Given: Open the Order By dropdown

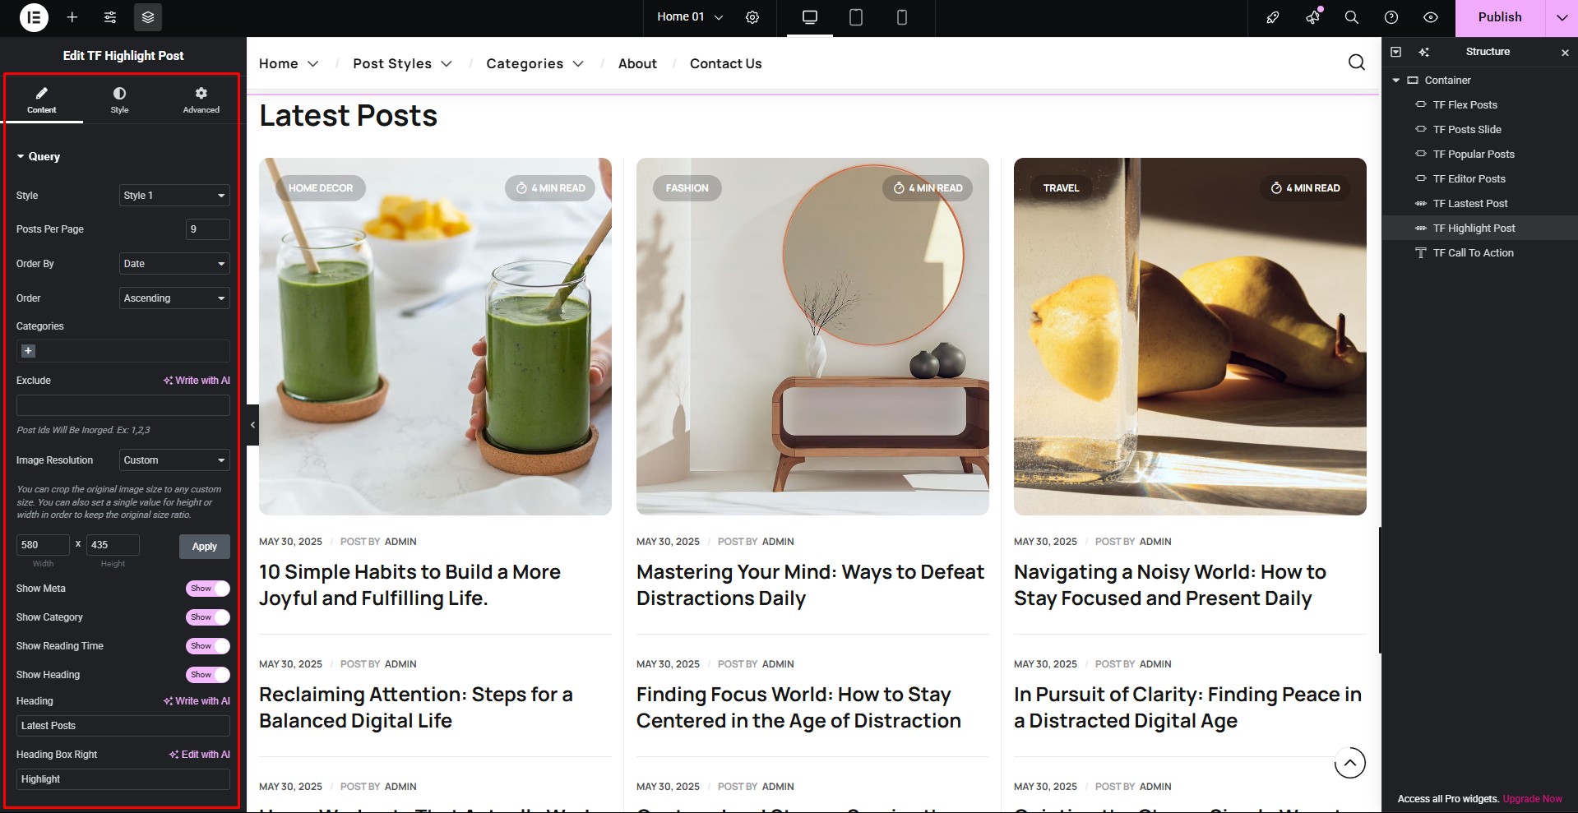Looking at the screenshot, I should 174,264.
